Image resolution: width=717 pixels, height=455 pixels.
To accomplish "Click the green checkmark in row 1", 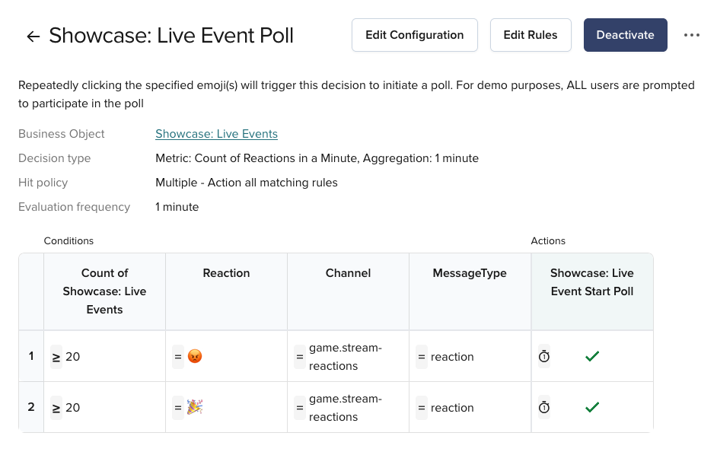I will coord(592,356).
